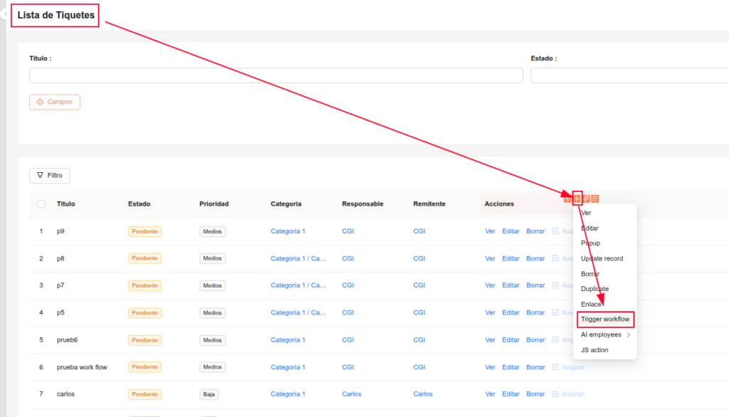Click the Pendiente status tag in carlos row
The image size is (729, 417).
tap(145, 394)
